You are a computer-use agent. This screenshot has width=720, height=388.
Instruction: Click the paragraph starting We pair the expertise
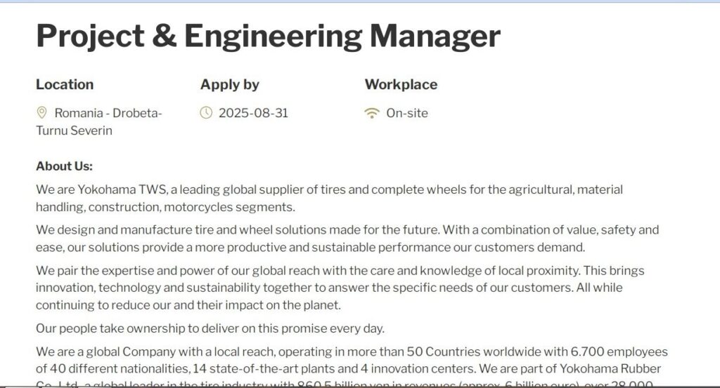pos(340,288)
